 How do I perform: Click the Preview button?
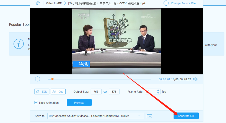[79, 103]
